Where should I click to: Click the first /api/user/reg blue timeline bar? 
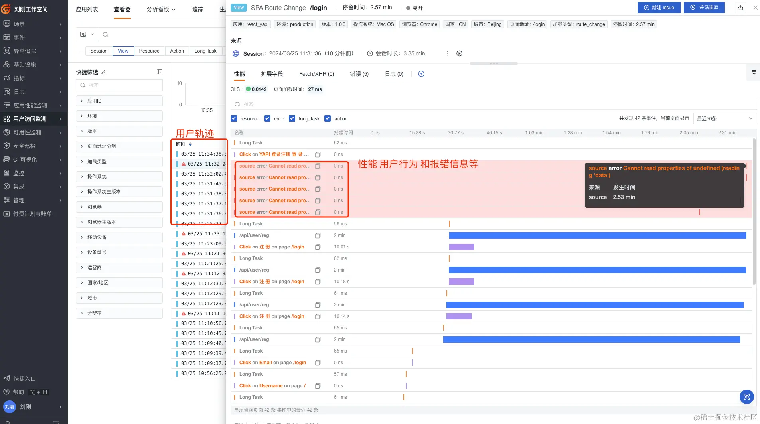598,235
